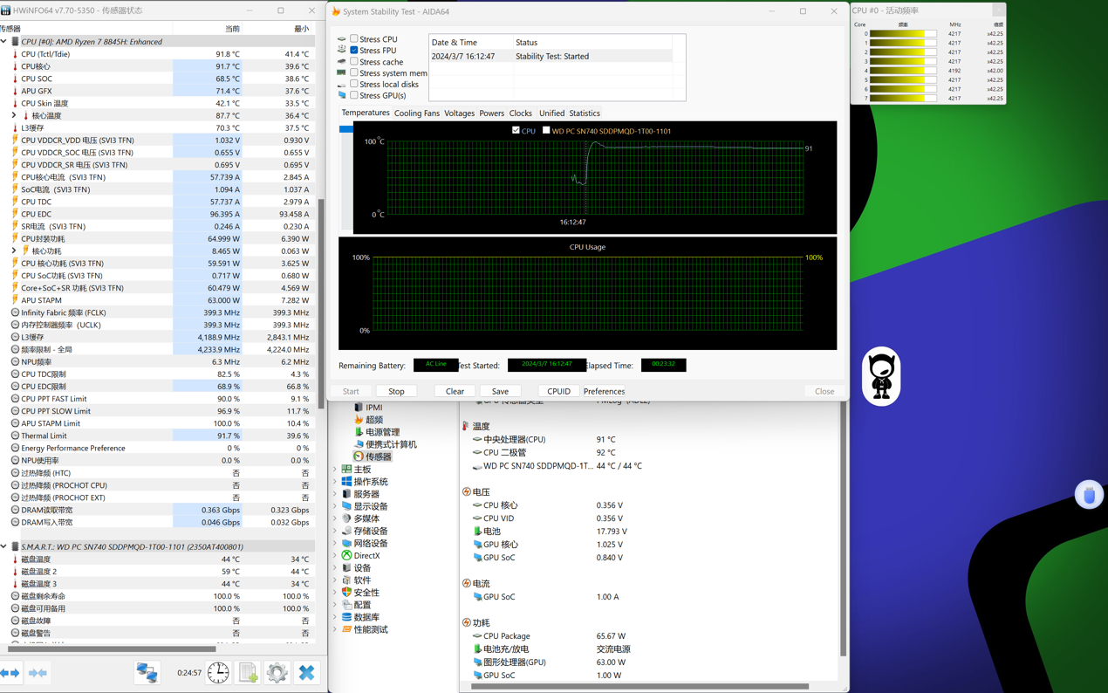Open the Statistics tab

pos(584,113)
